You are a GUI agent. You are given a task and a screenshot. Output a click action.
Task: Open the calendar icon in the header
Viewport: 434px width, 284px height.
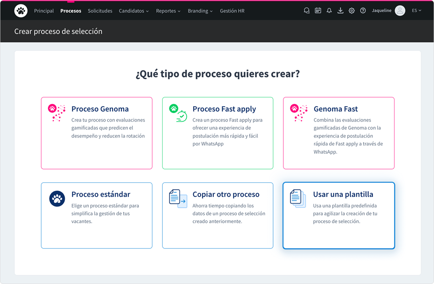(318, 11)
